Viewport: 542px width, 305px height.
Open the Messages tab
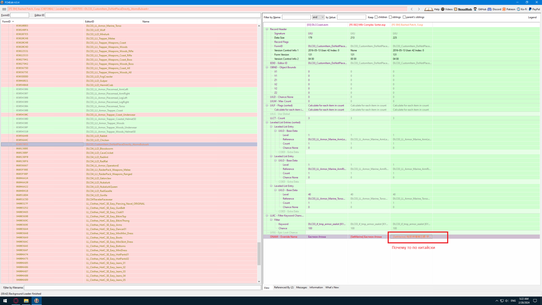[301, 287]
